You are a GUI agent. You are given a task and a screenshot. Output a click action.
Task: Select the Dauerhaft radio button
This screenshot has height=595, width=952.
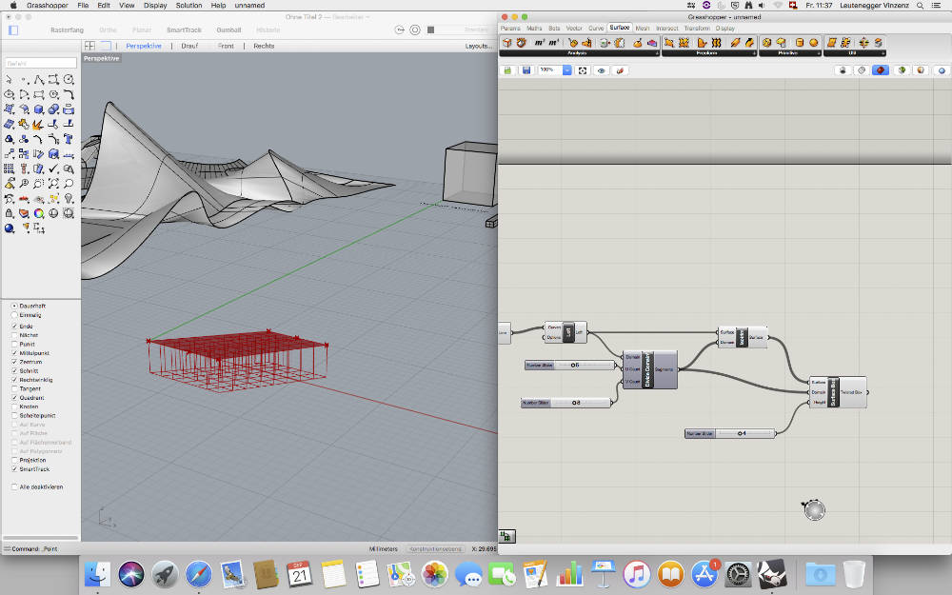click(x=14, y=306)
